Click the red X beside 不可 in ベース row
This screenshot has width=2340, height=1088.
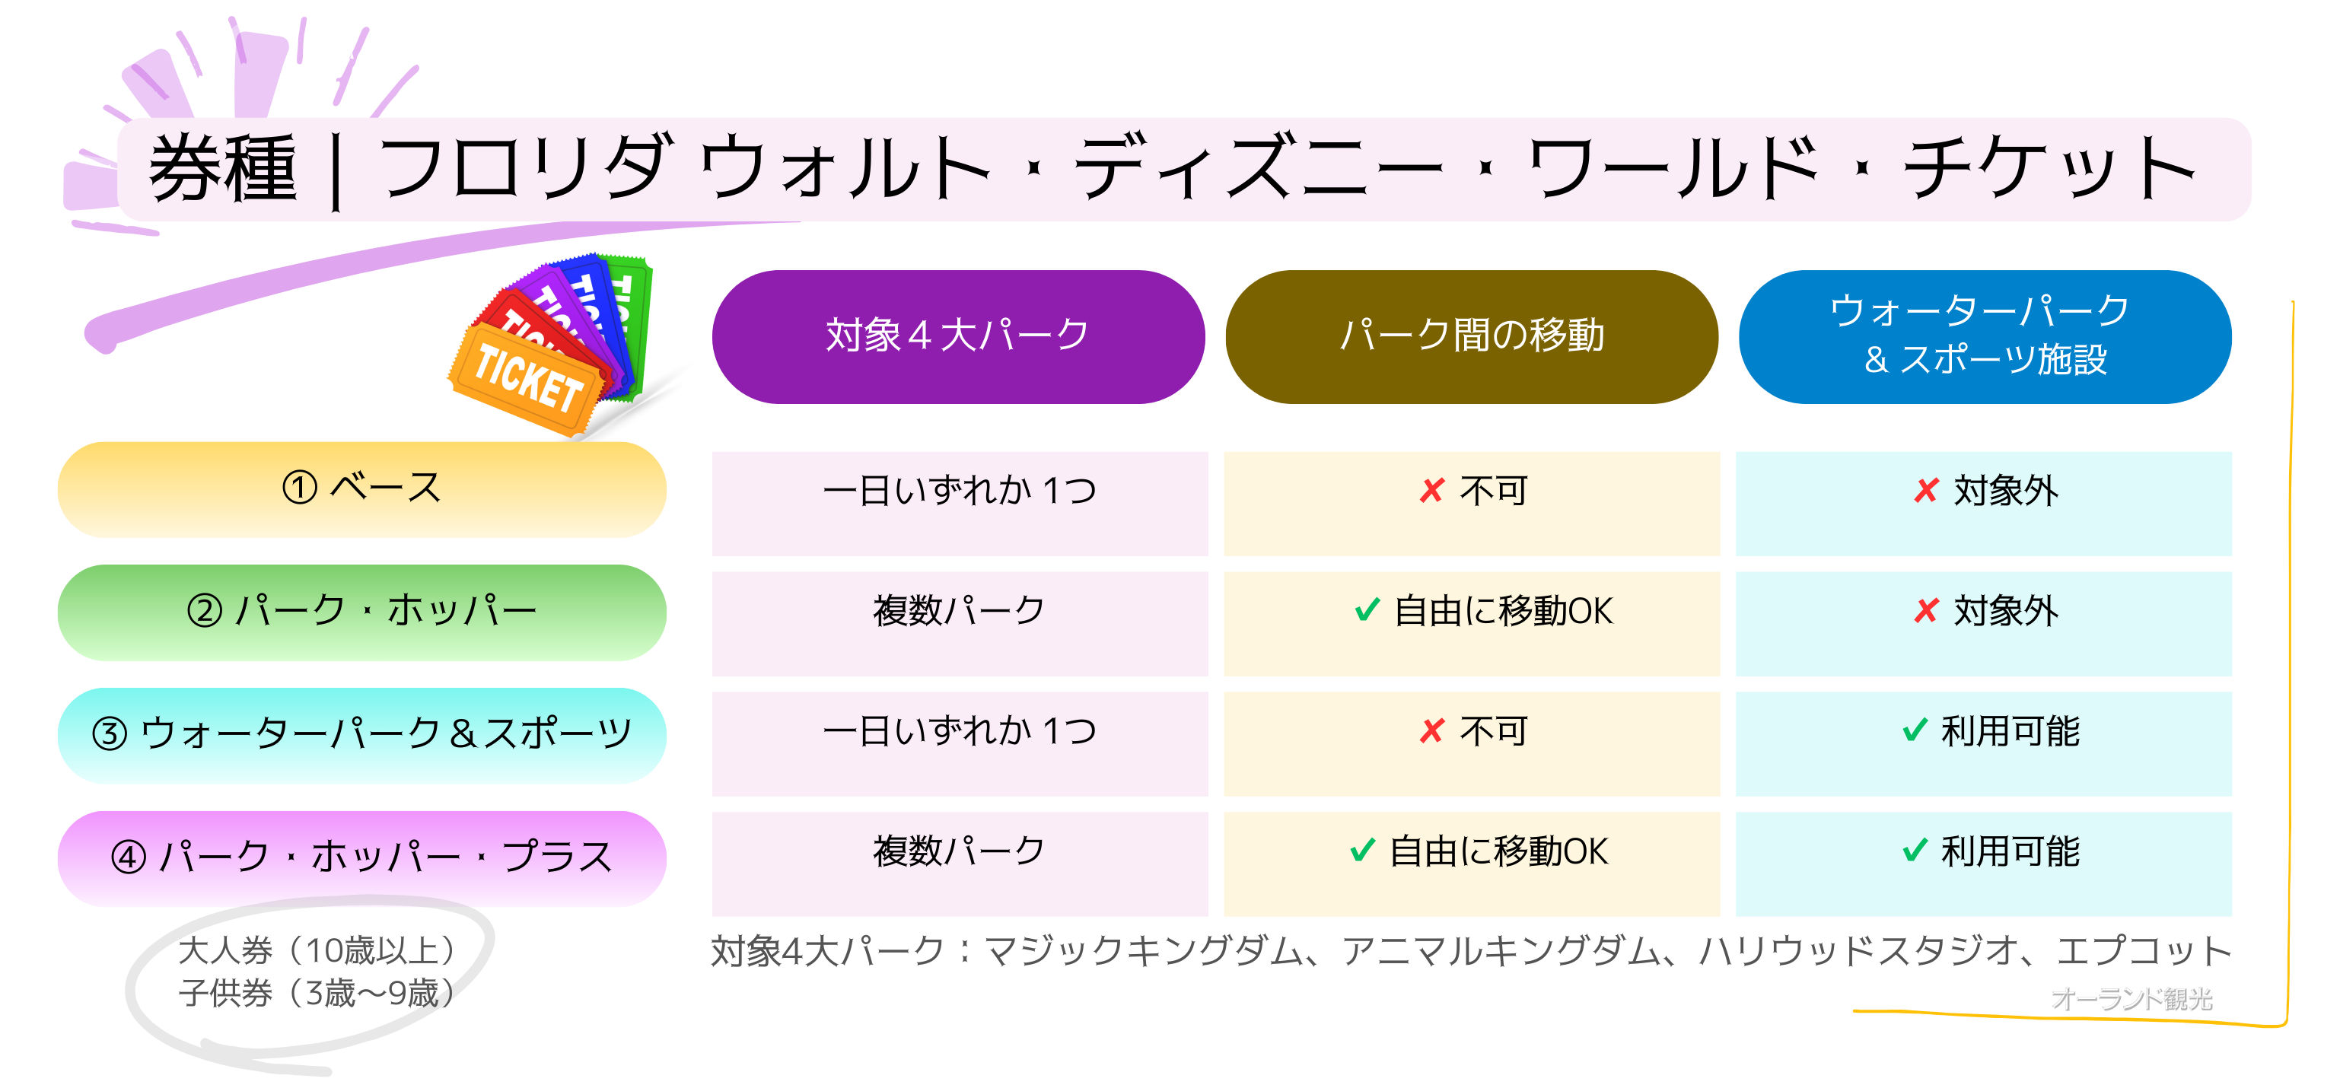(1431, 492)
